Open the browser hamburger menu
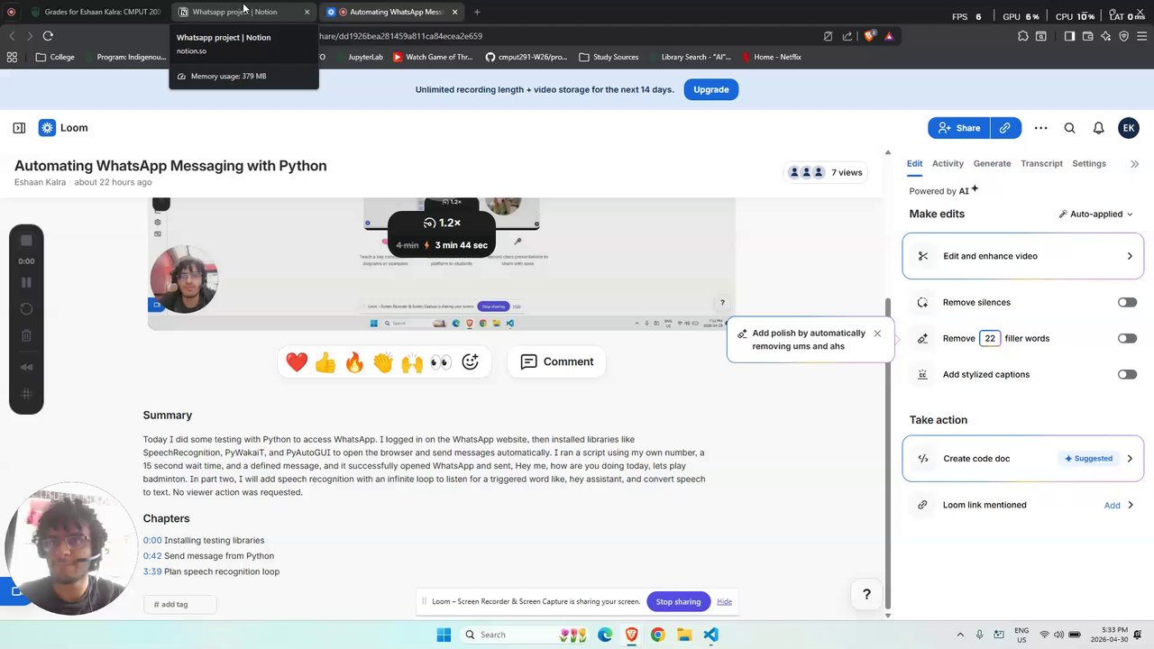This screenshot has height=649, width=1154. point(1142,36)
